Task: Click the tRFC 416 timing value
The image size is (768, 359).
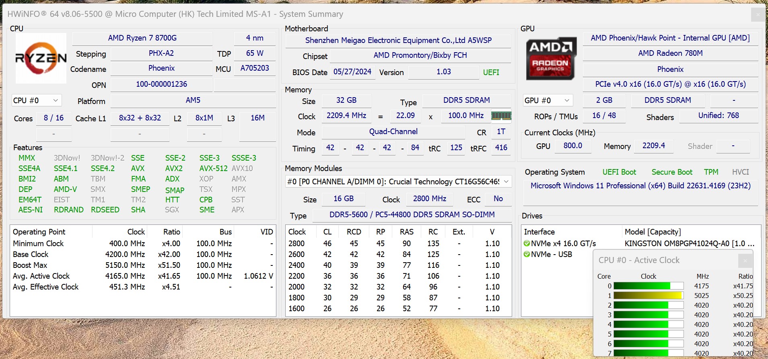Action: click(501, 148)
